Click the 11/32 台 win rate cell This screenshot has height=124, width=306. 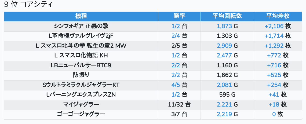coord(179,104)
